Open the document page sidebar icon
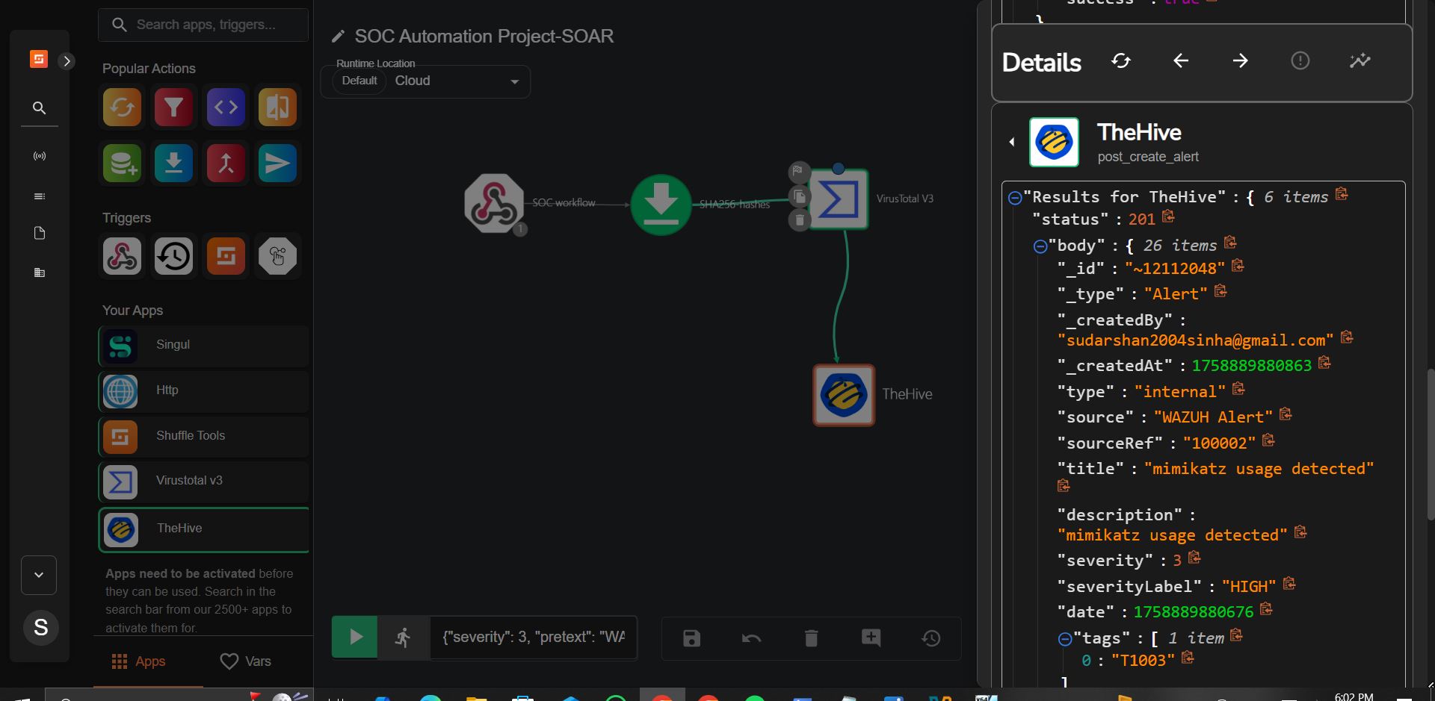Screen dimensions: 1435x701 point(40,233)
